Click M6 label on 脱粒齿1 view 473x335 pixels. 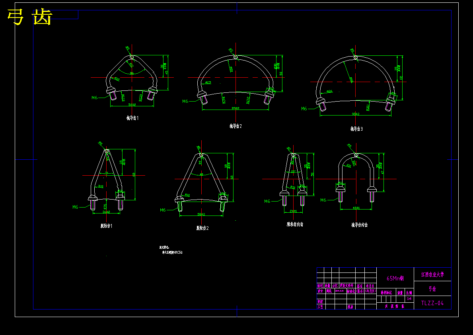tap(75, 207)
